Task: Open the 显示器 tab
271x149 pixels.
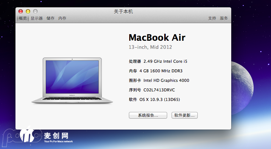Action: click(x=37, y=18)
